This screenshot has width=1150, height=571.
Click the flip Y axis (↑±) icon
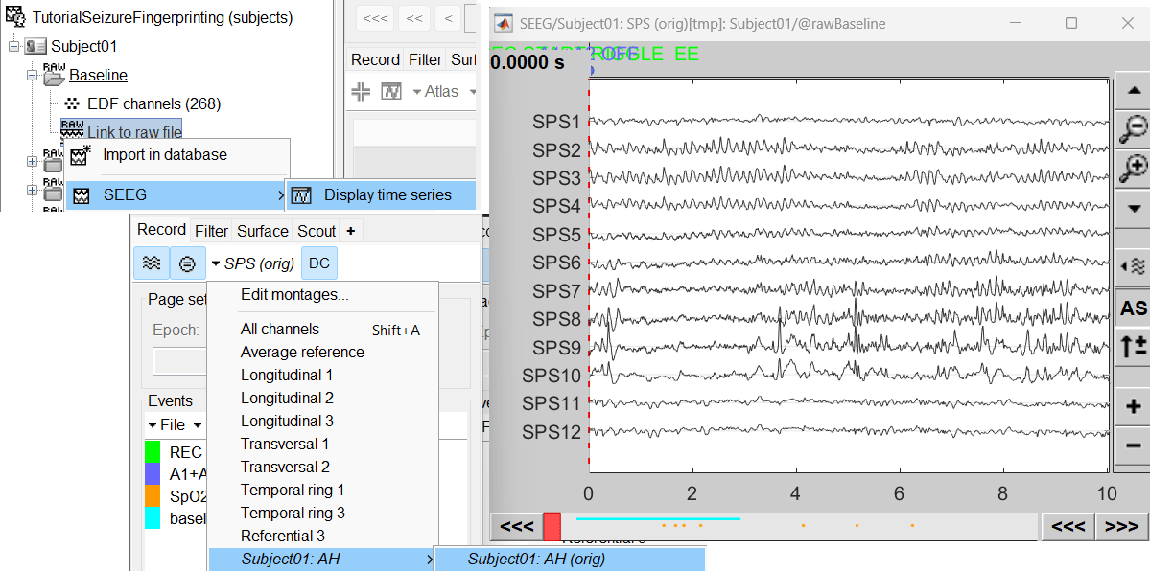click(x=1134, y=347)
